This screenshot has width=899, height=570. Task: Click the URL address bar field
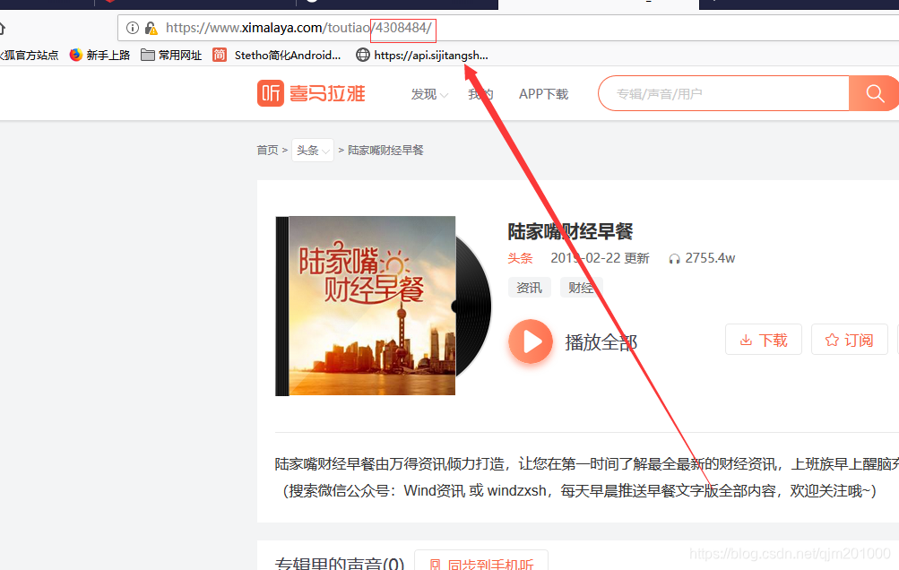(508, 28)
